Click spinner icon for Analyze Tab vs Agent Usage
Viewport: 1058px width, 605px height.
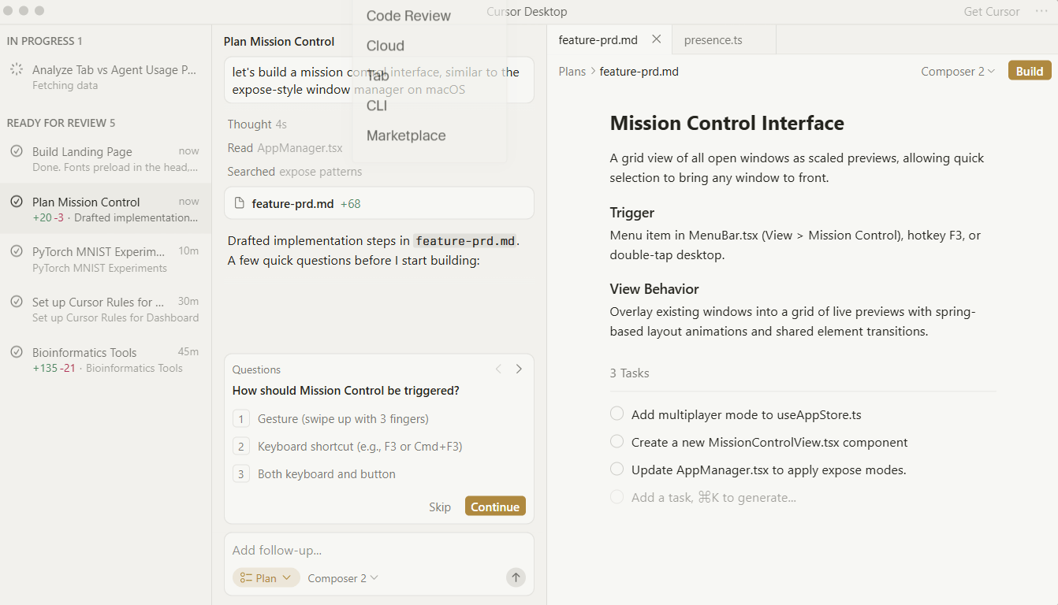point(17,69)
